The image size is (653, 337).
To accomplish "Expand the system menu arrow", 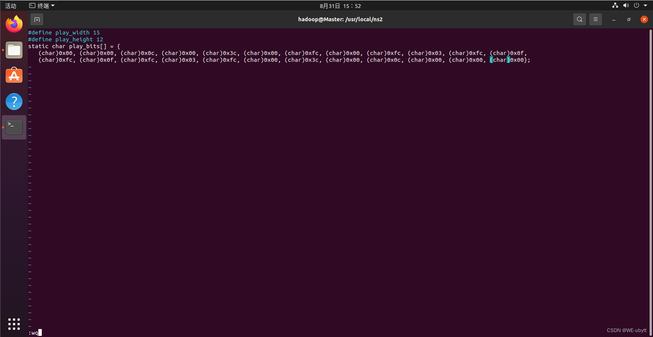I will (x=645, y=6).
